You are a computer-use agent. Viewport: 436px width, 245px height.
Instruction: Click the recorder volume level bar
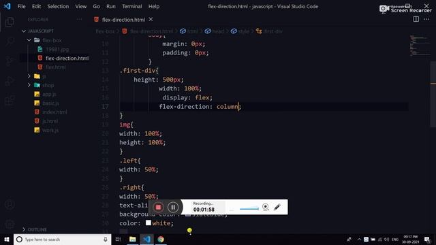pyautogui.click(x=249, y=208)
